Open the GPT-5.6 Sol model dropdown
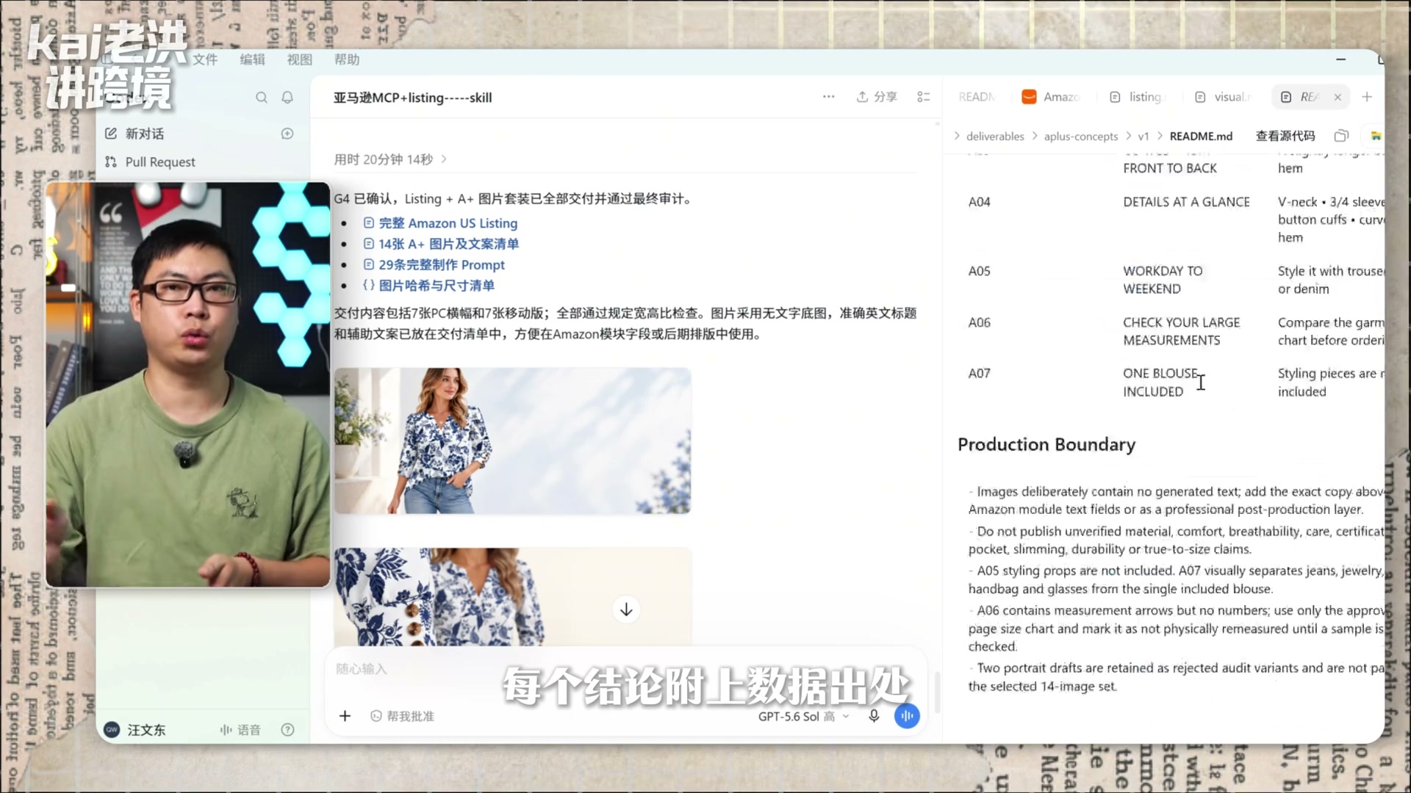The width and height of the screenshot is (1411, 793). (804, 716)
